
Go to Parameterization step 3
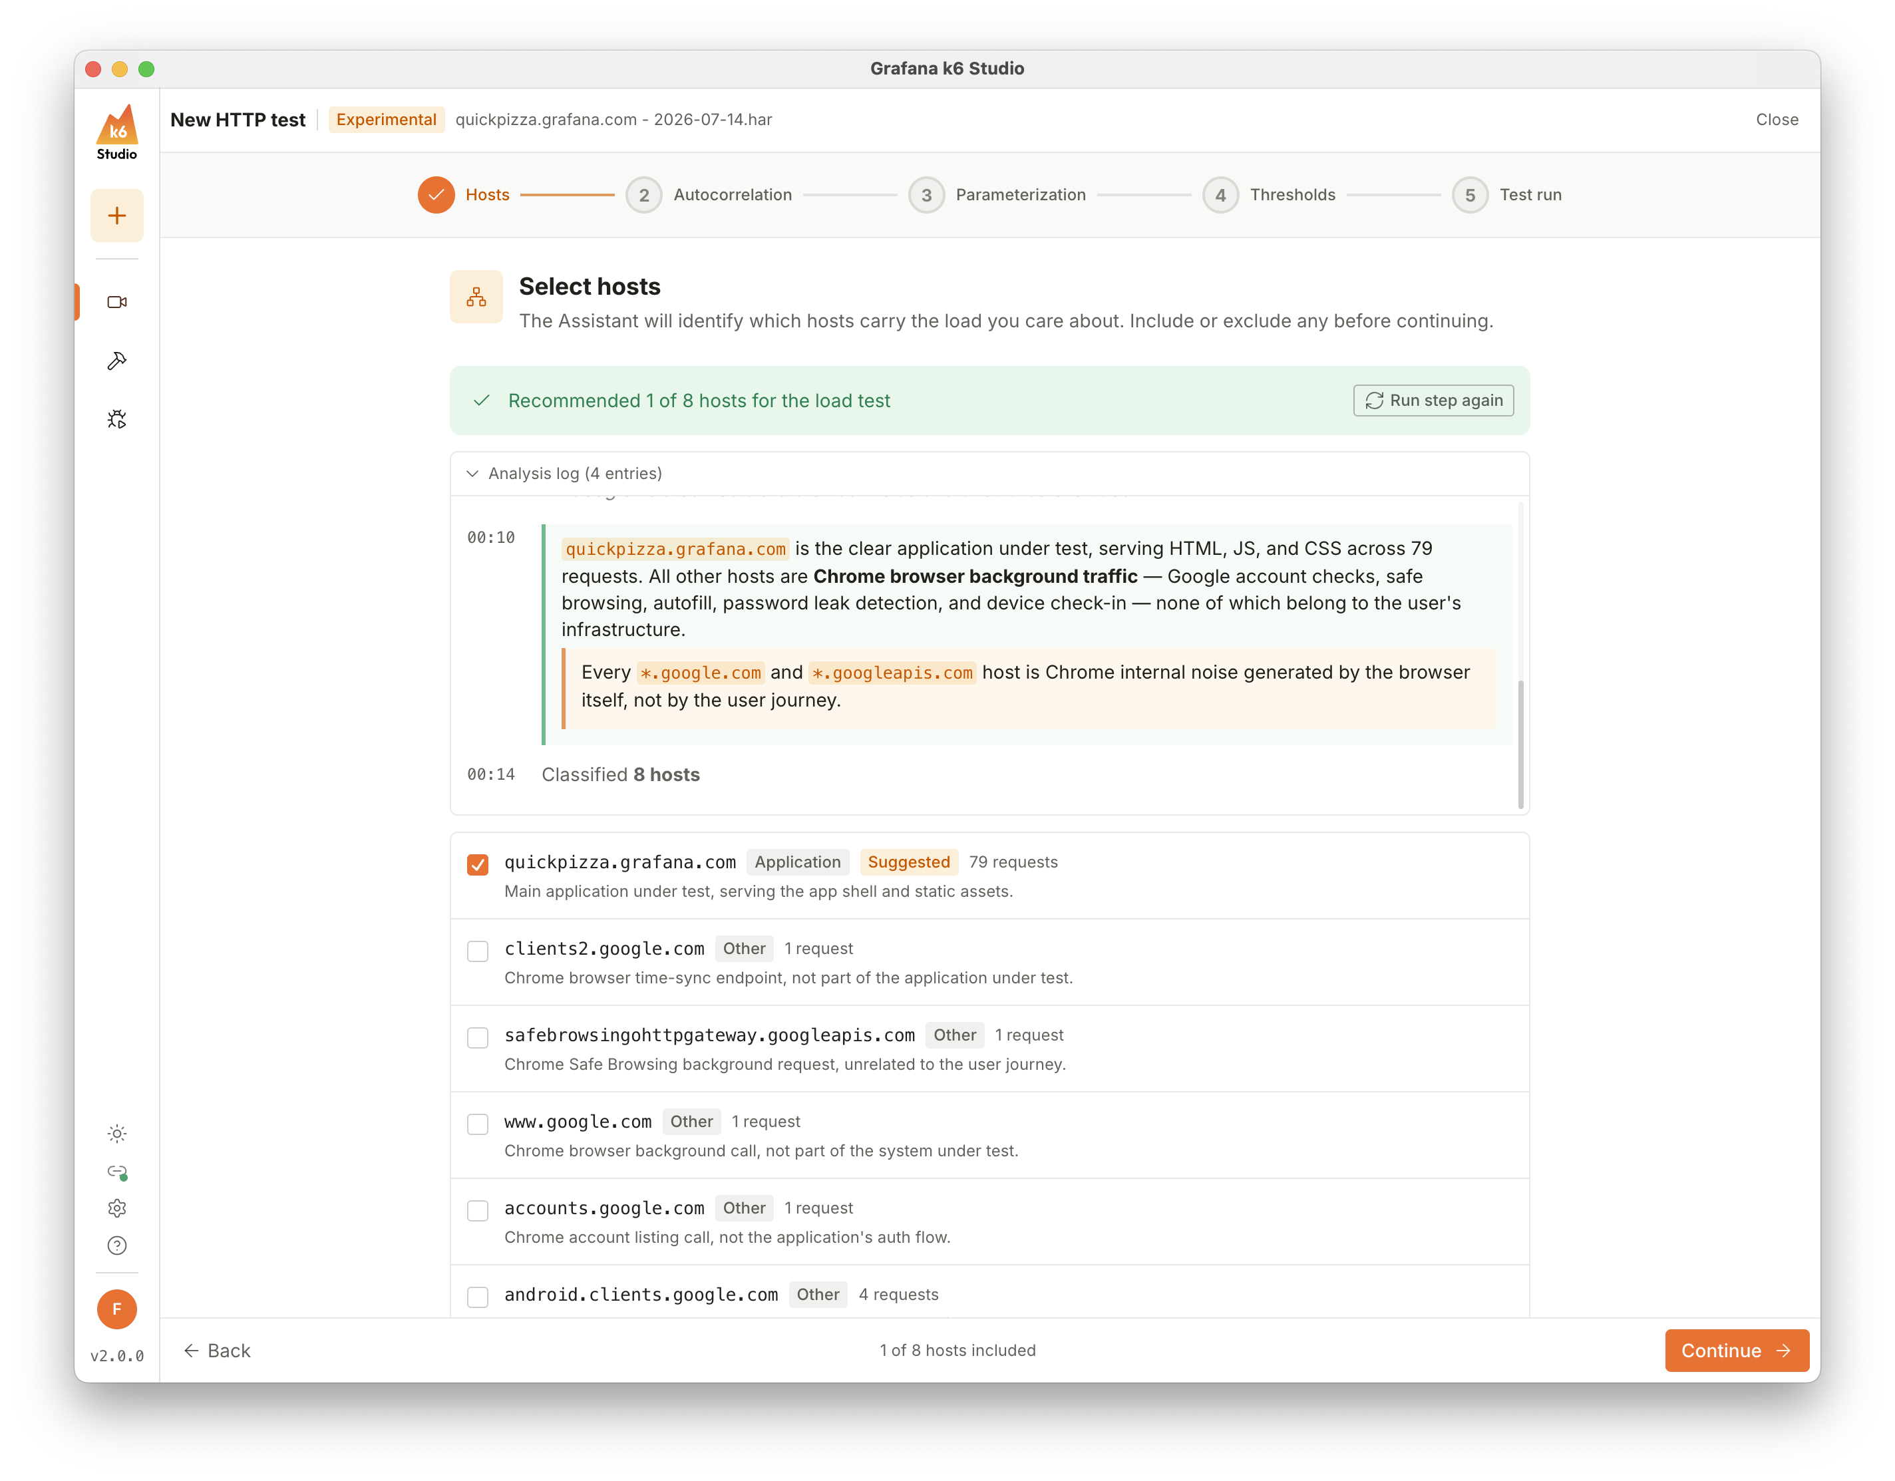997,195
